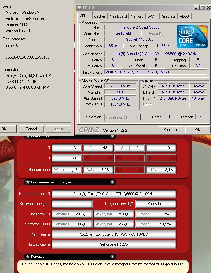Click the CPU core 3 temperature box
Viewport: 211px width, 273px height.
click(x=129, y=148)
